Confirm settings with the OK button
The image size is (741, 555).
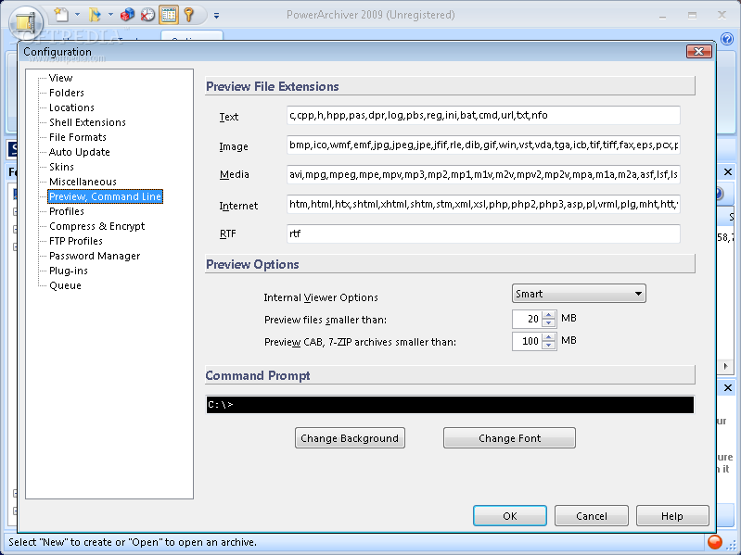coord(510,516)
